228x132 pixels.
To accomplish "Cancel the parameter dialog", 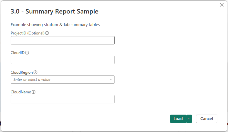I will point(206,119).
